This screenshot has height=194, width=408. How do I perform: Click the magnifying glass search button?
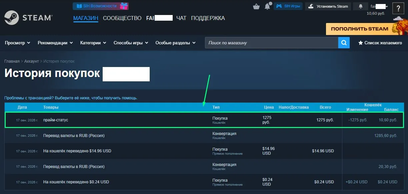pyautogui.click(x=344, y=43)
